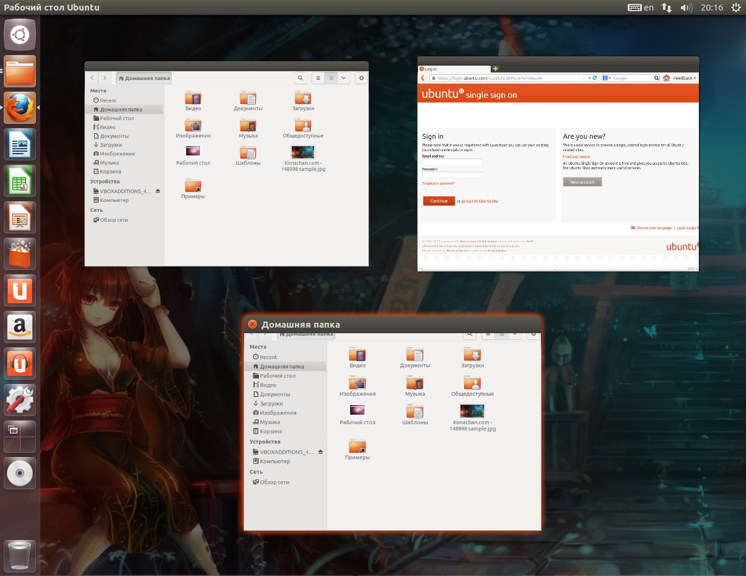Click the Password input field
746x576 pixels.
pos(452,175)
